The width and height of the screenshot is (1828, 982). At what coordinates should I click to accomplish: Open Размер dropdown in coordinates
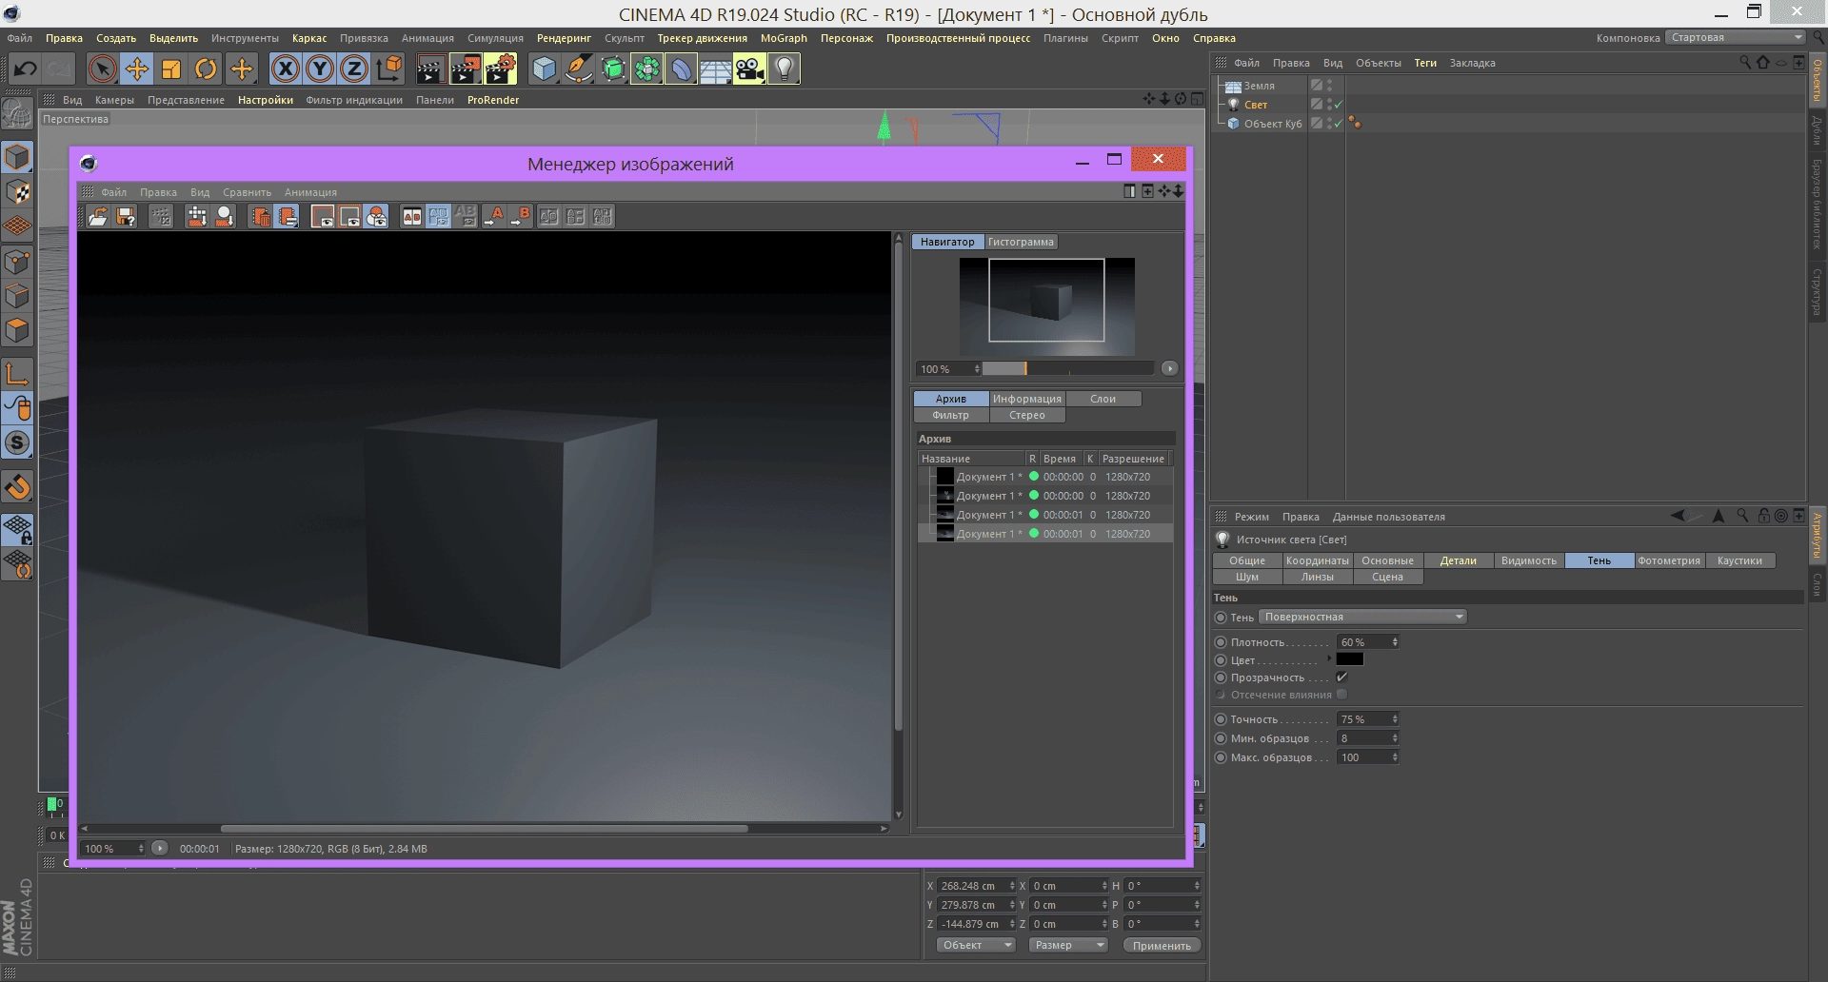pyautogui.click(x=1068, y=945)
